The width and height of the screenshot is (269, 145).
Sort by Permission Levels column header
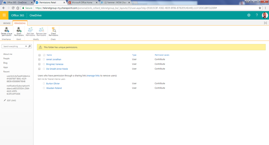(162, 55)
